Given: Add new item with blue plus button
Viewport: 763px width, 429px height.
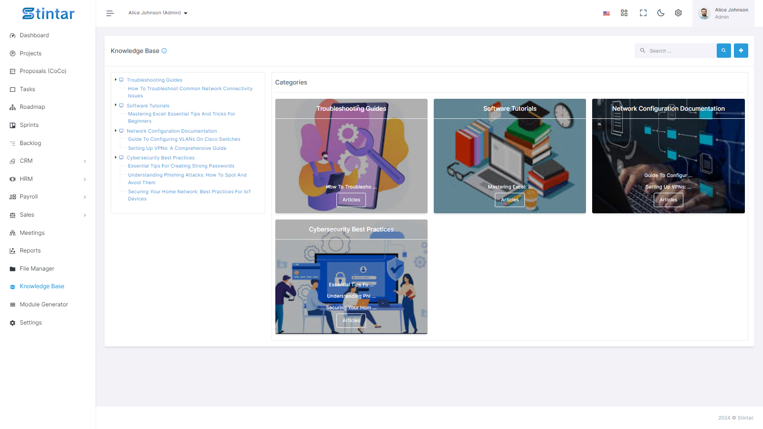Looking at the screenshot, I should (741, 51).
